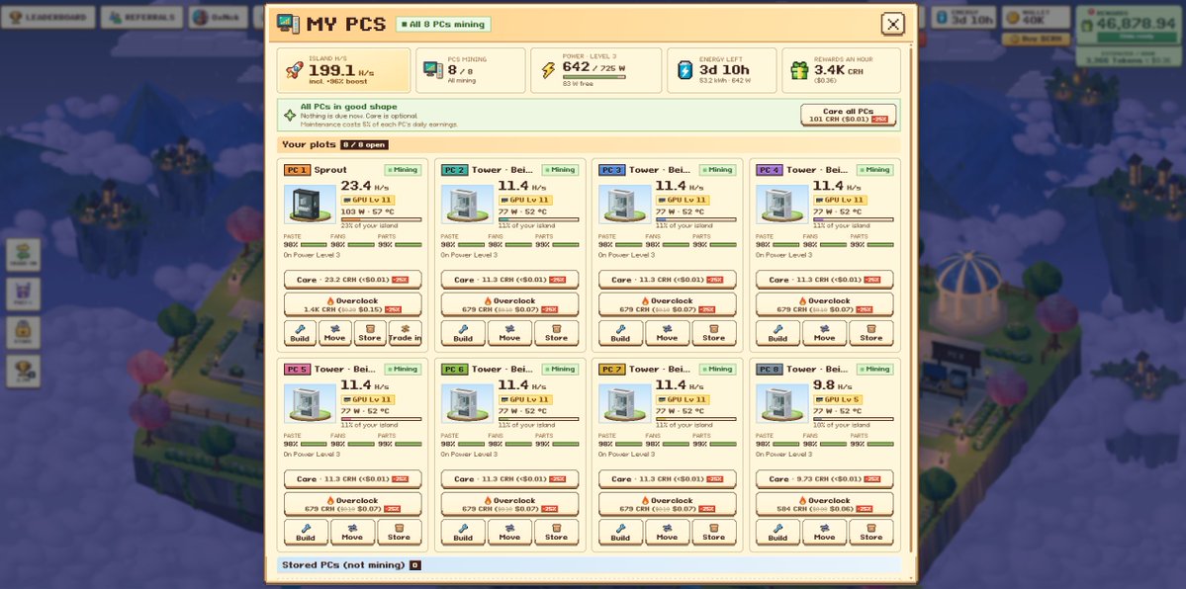Click the PC 8 tower thumbnail

[x=781, y=404]
